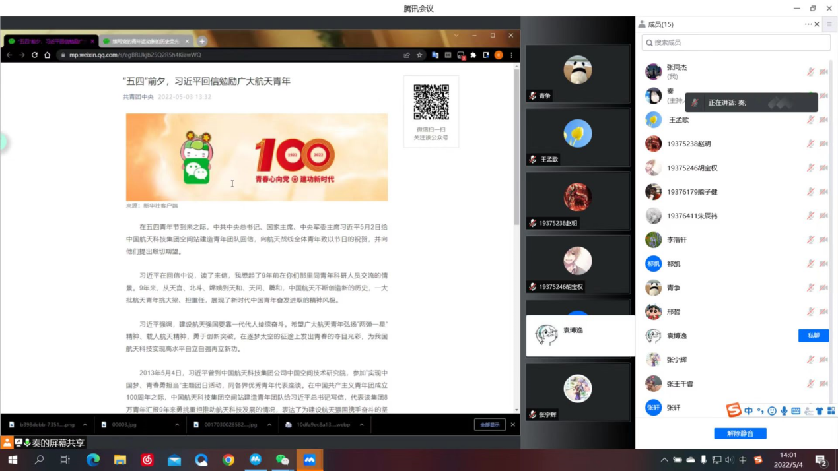The image size is (838, 471).
Task: Expand options for 0017030028582 jpg download
Action: tap(269, 425)
